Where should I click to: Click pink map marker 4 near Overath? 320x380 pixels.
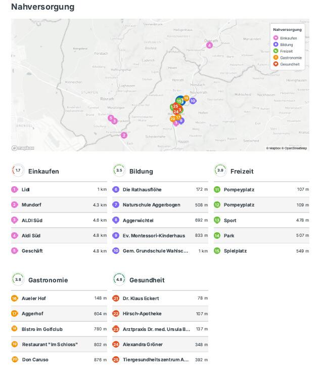(209, 46)
